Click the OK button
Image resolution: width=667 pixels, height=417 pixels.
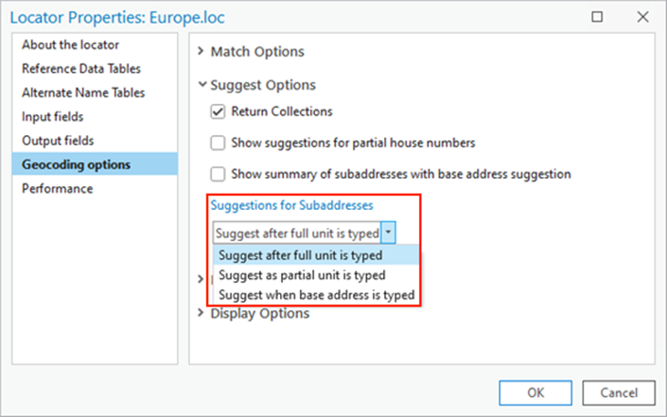[x=535, y=391]
